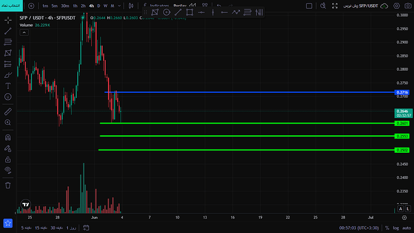Open the forecasting and measurement tools
This screenshot has width=414, height=233.
tap(8, 64)
